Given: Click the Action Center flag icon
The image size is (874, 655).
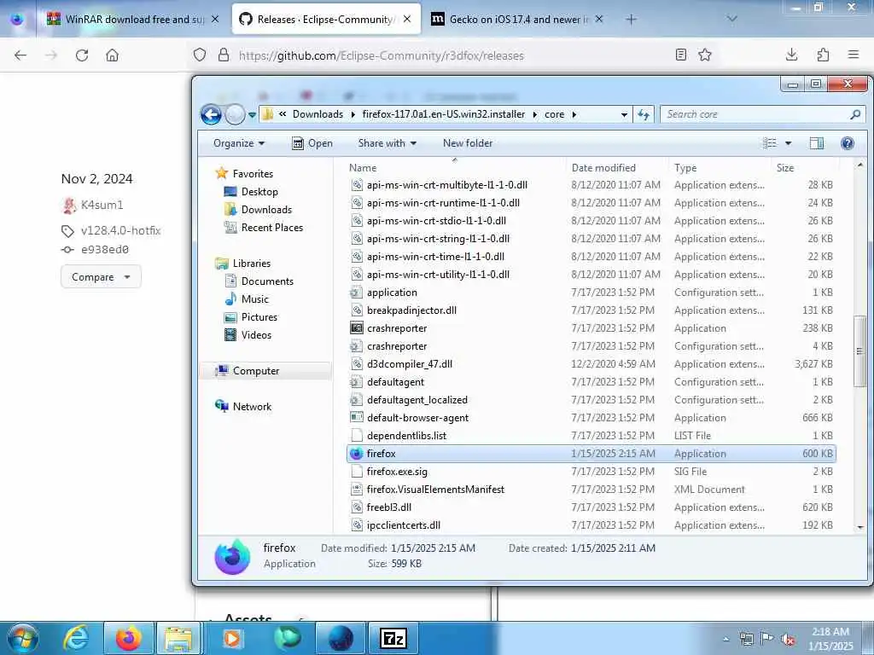Looking at the screenshot, I should coord(767,638).
